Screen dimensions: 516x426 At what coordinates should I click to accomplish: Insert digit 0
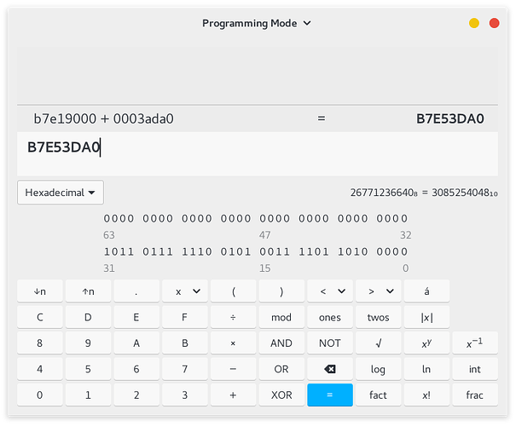coord(40,395)
